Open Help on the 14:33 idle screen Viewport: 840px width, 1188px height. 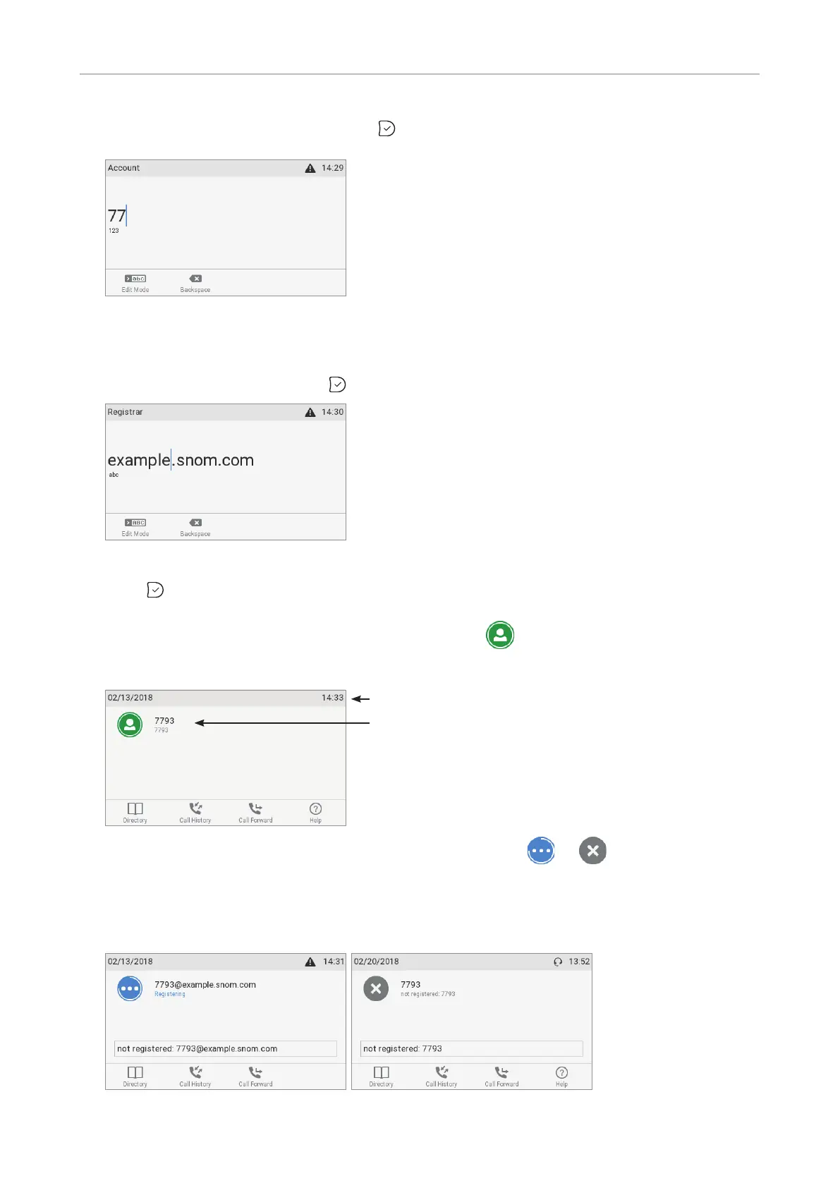tap(316, 812)
